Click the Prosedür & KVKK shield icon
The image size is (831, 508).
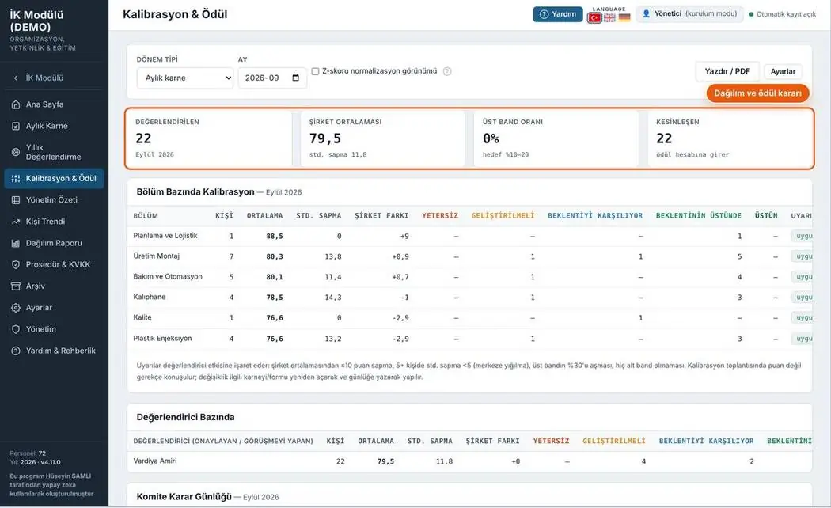tap(16, 265)
